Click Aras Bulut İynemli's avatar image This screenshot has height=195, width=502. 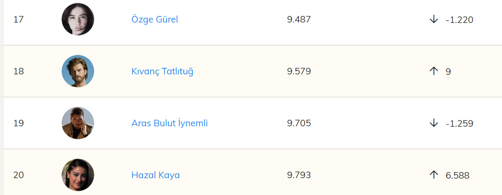coord(78,123)
